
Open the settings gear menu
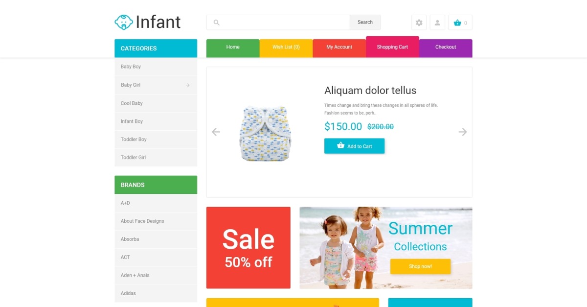(419, 23)
